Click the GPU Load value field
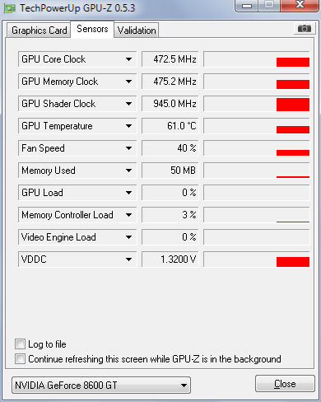 pos(170,193)
